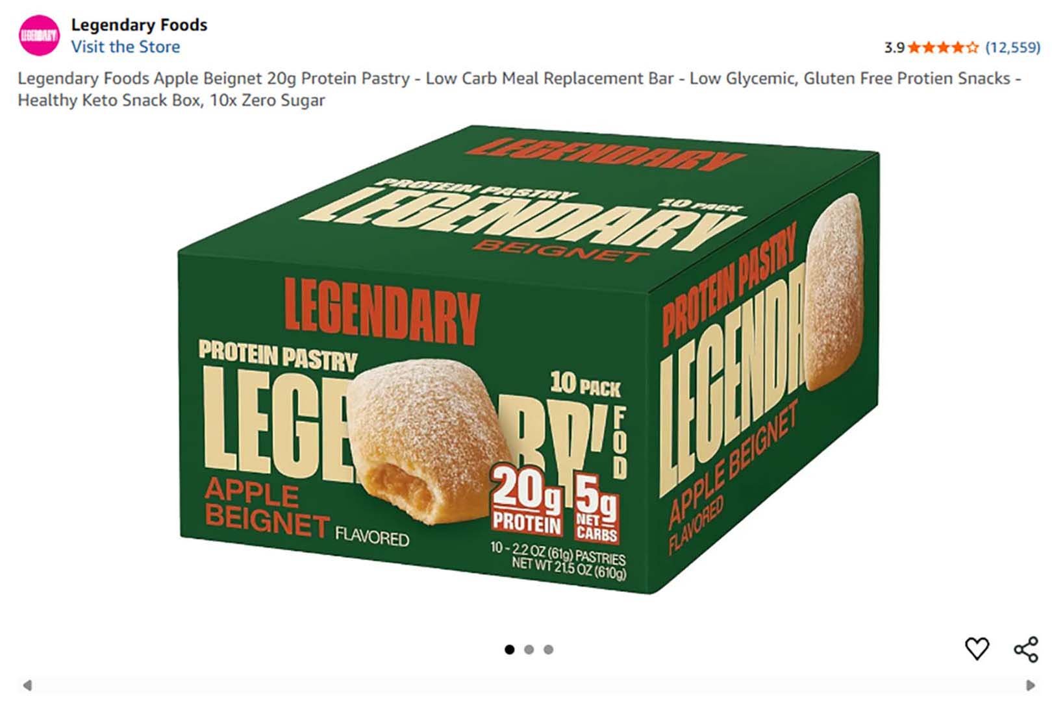Click the Visit the Store link
The height and width of the screenshot is (701, 1052).
pos(125,47)
